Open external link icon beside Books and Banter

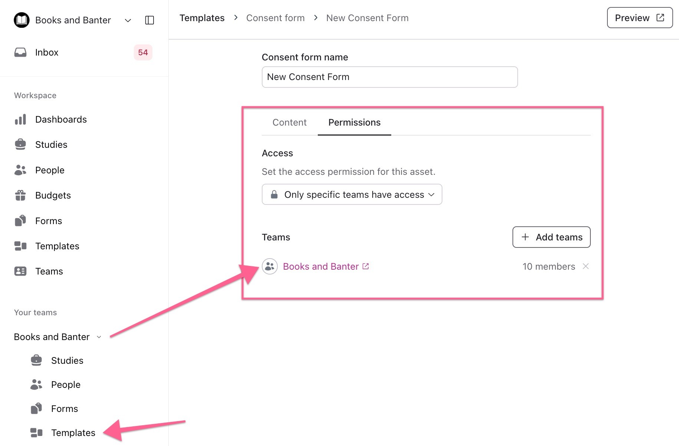click(x=366, y=266)
